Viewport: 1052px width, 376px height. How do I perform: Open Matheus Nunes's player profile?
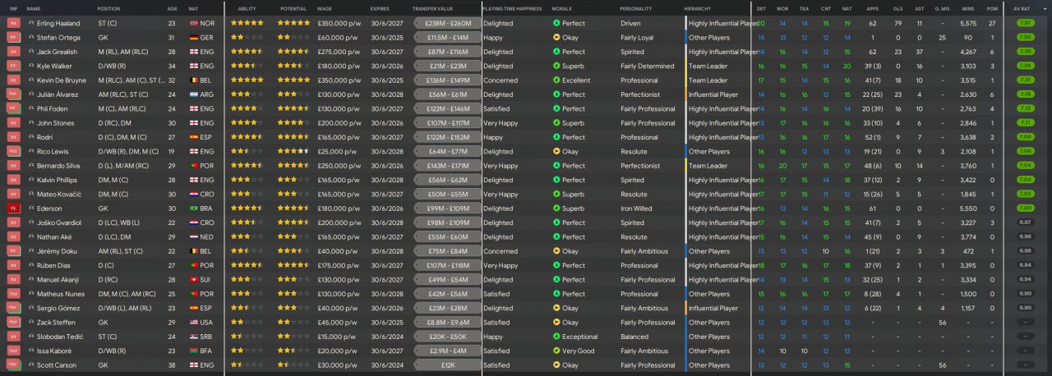point(59,294)
